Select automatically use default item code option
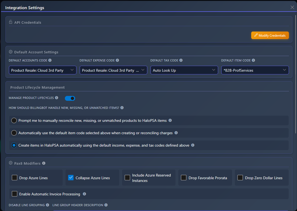 pyautogui.click(x=14, y=133)
